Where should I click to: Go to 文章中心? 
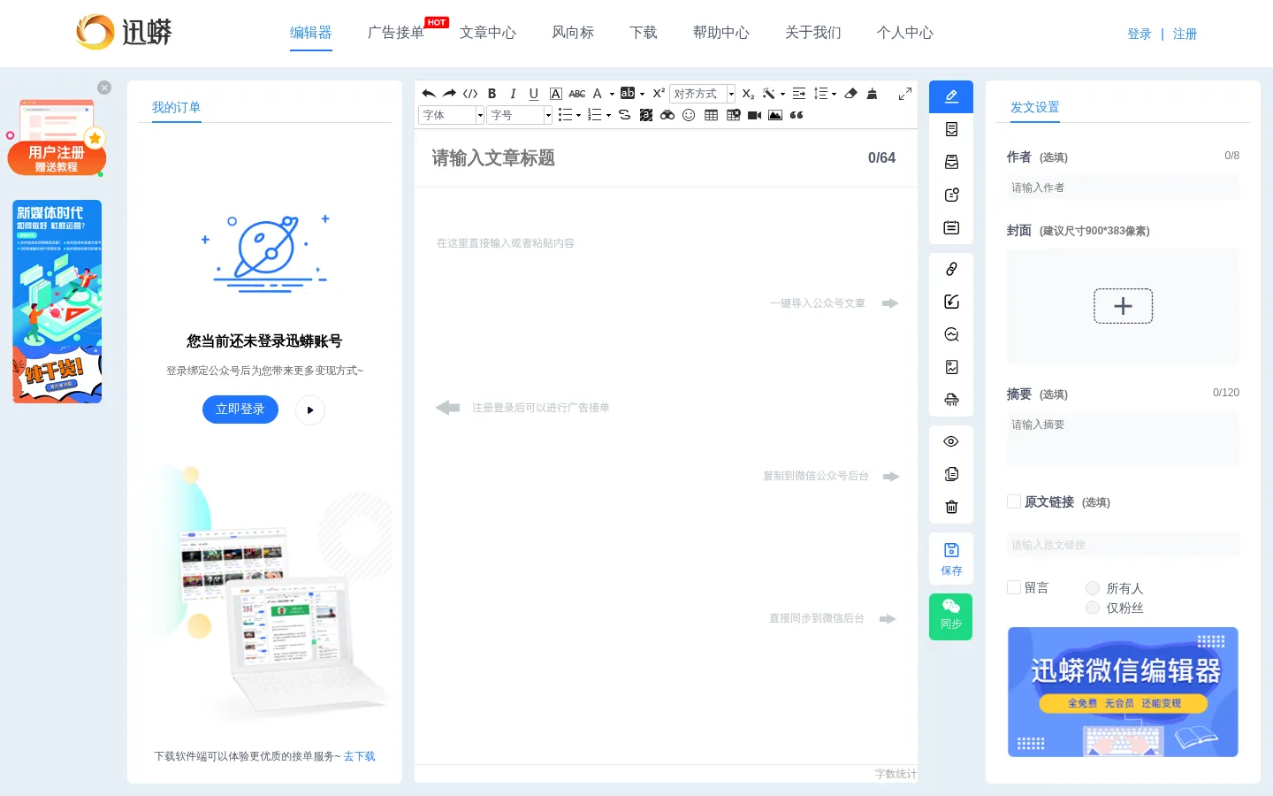tap(488, 33)
